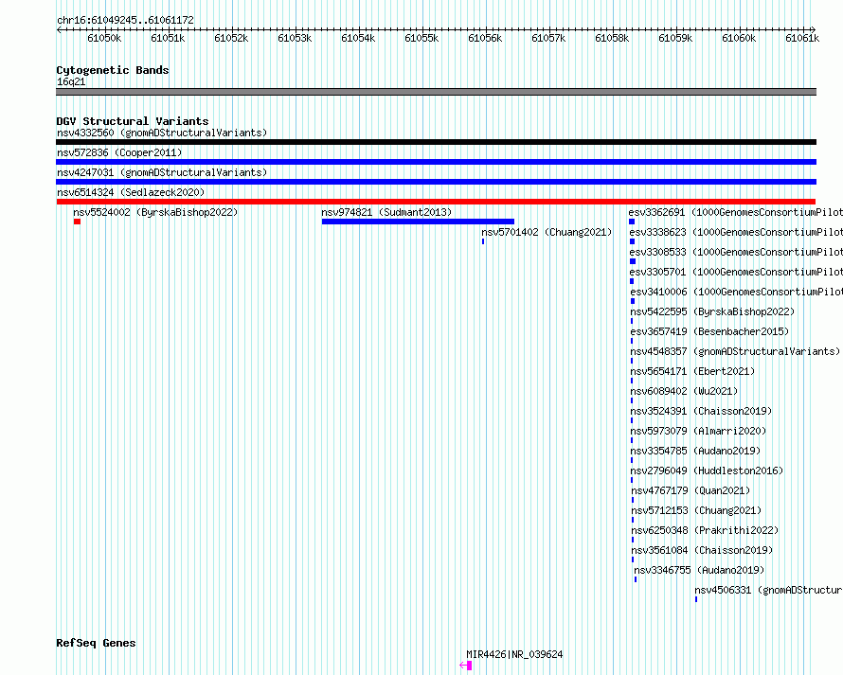Click the nsv5701402 Chuang2021 variant marker
Viewport: 843px width, 675px height.
pos(483,241)
